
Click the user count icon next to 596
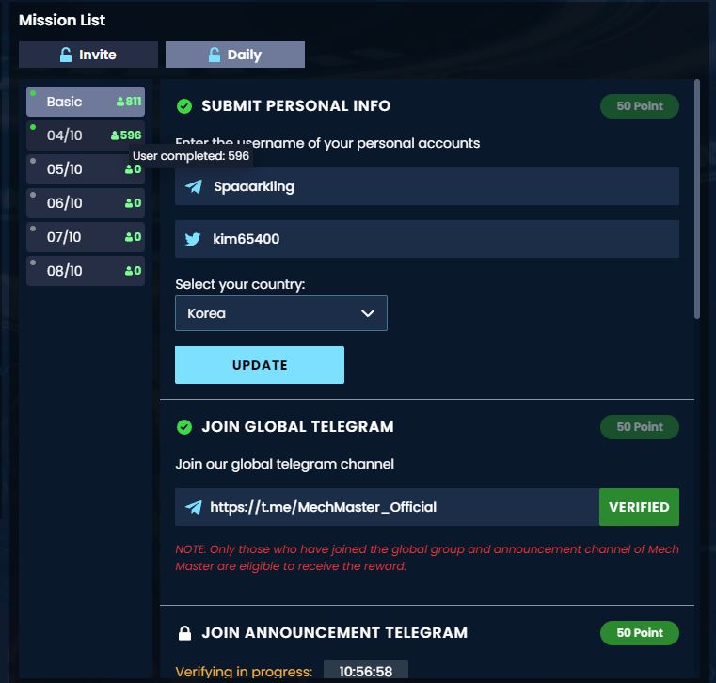115,135
